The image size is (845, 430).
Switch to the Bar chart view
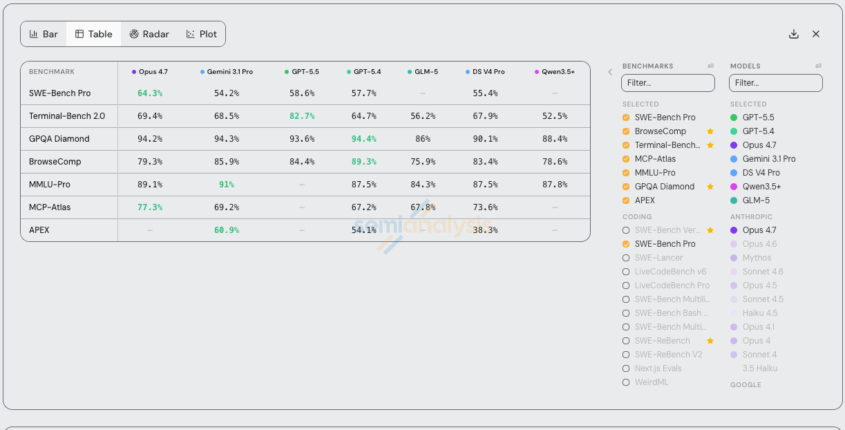click(x=44, y=34)
